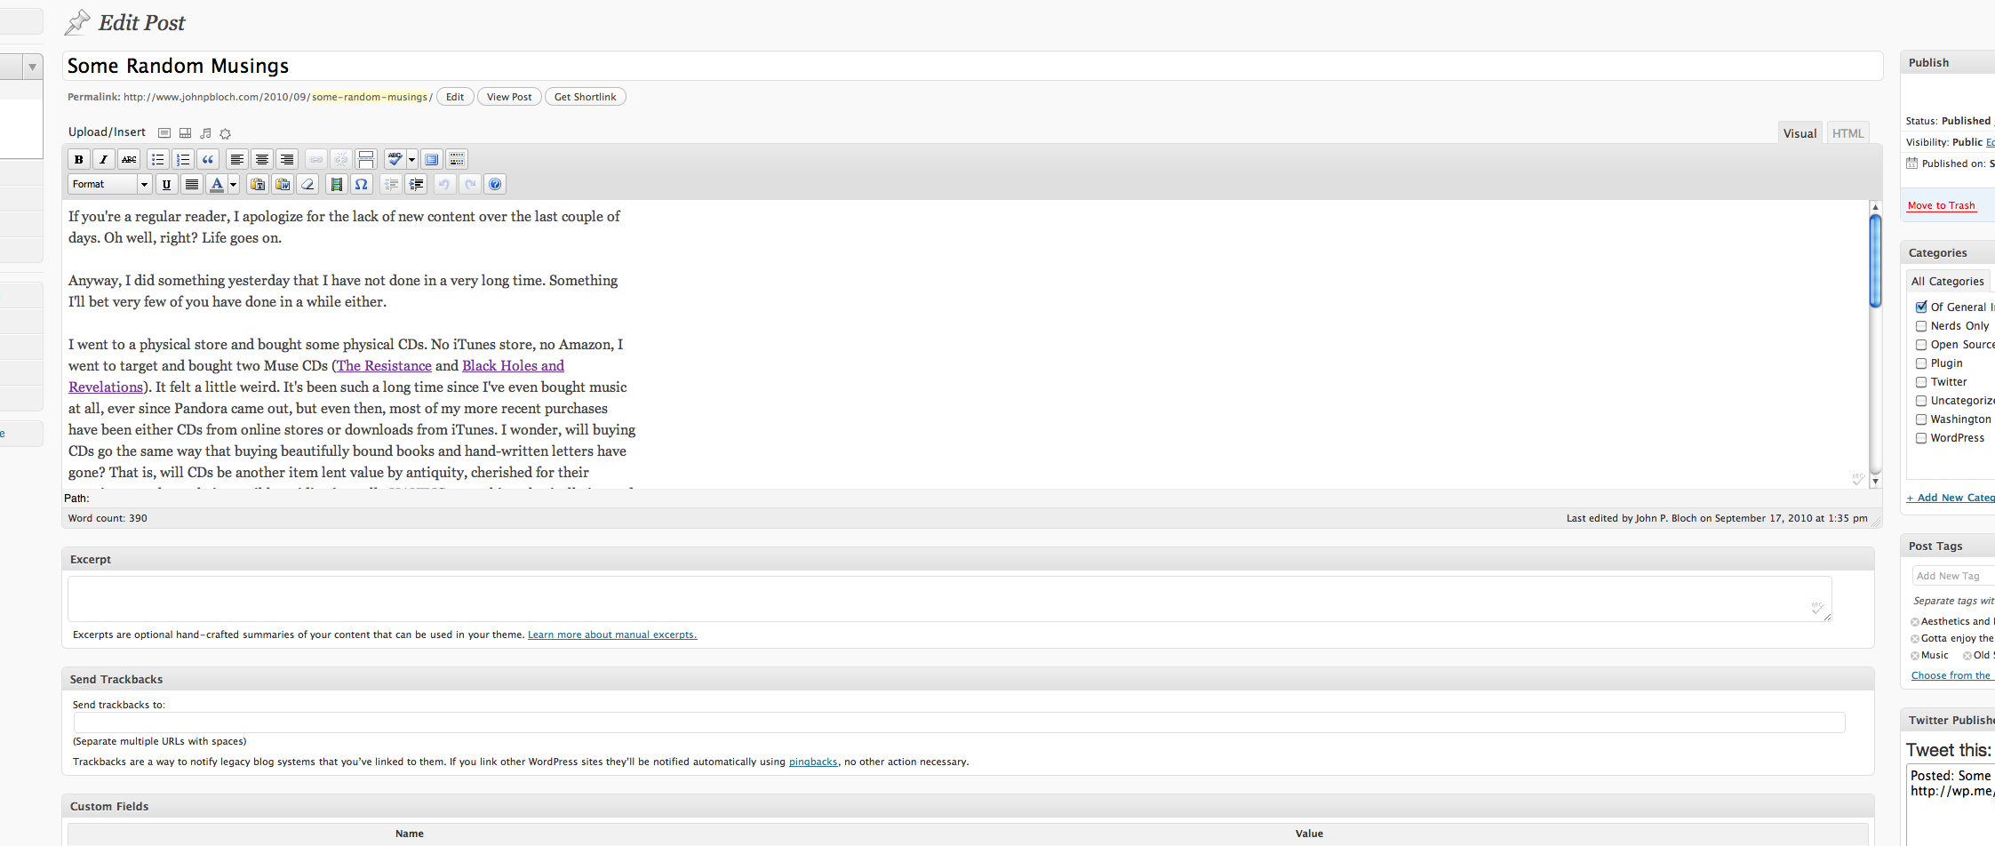Screen dimensions: 1995x846
Task: Insert embedded media from toolbar
Action: coord(336,184)
